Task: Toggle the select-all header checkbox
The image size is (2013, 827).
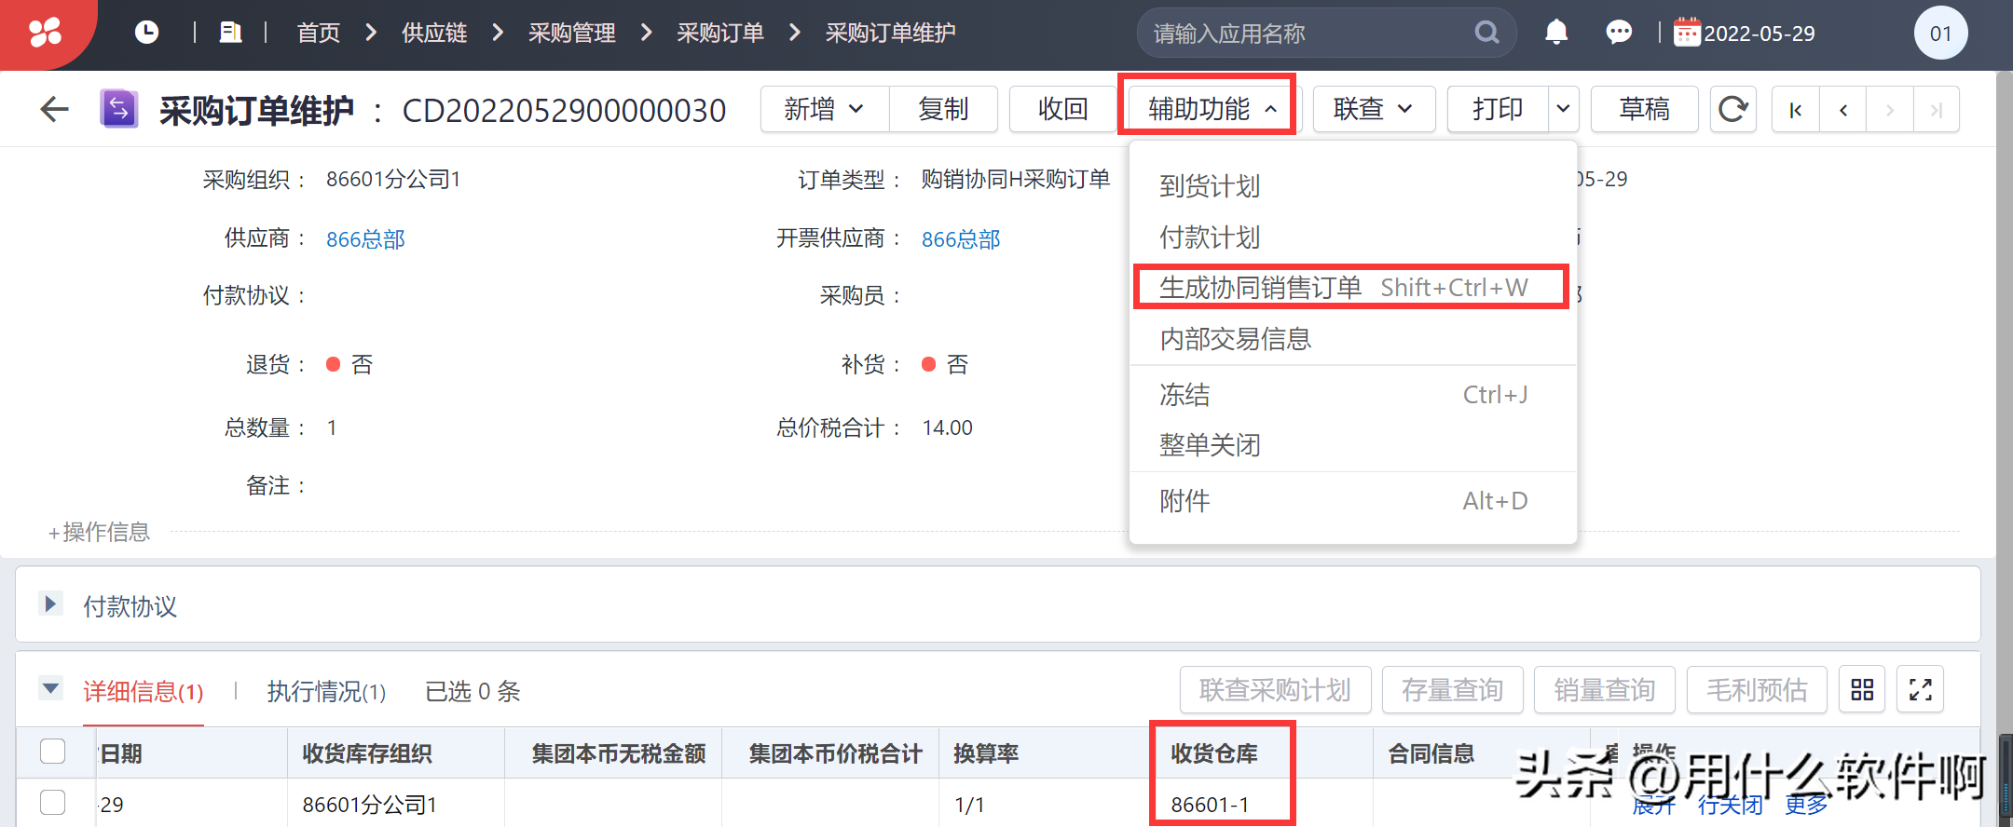Action: click(53, 752)
